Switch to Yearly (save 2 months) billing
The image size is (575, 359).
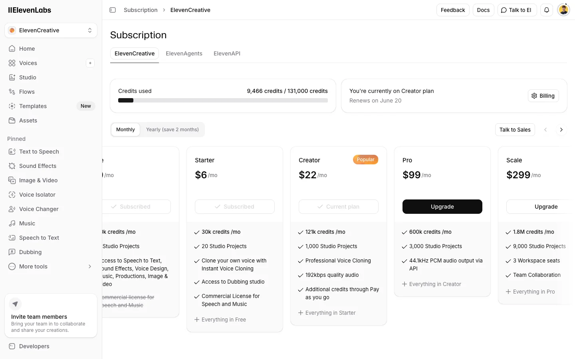point(172,130)
